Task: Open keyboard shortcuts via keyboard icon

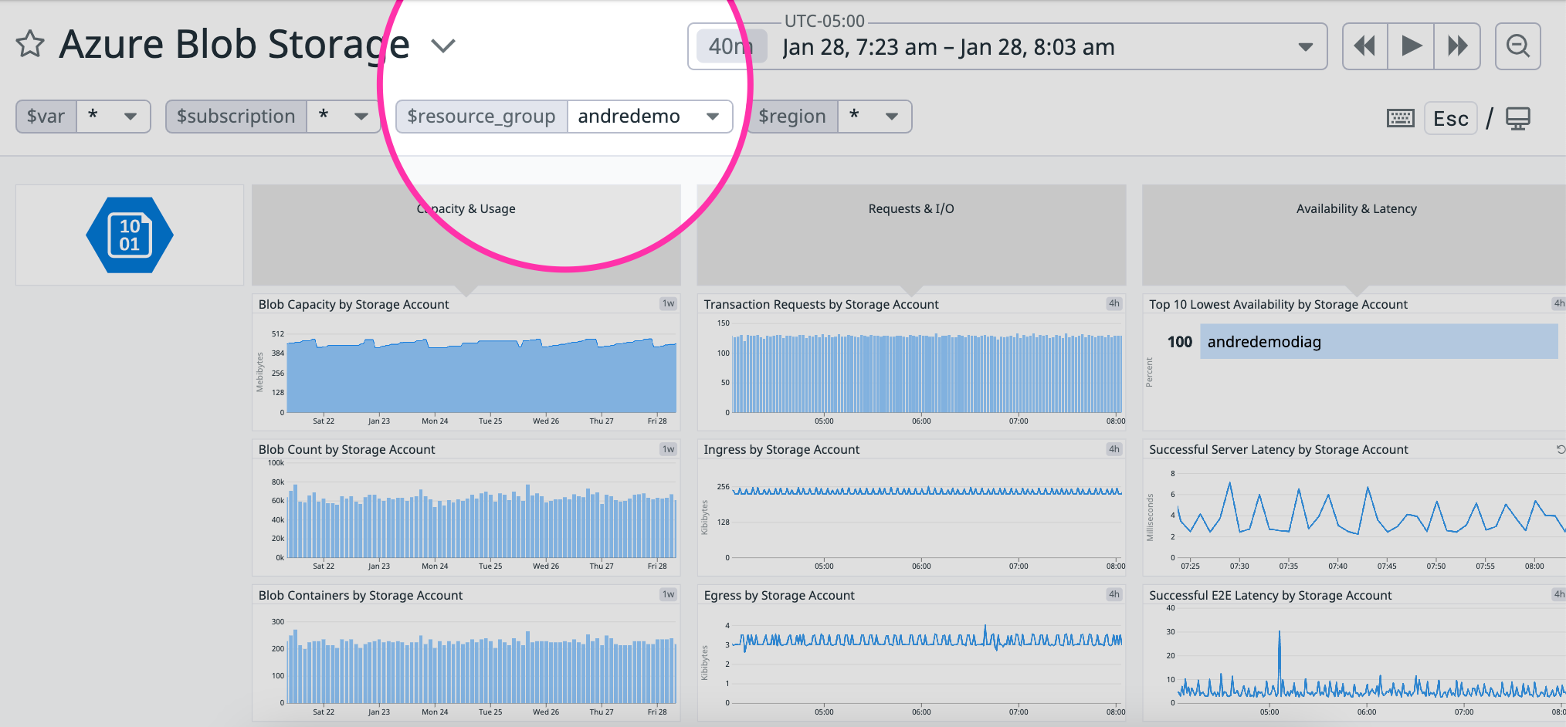Action: click(x=1400, y=117)
